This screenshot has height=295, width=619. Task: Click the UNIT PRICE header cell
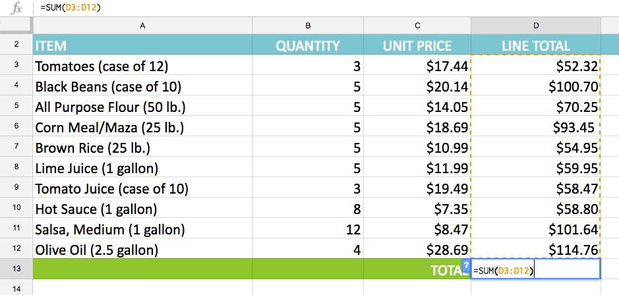(x=417, y=46)
